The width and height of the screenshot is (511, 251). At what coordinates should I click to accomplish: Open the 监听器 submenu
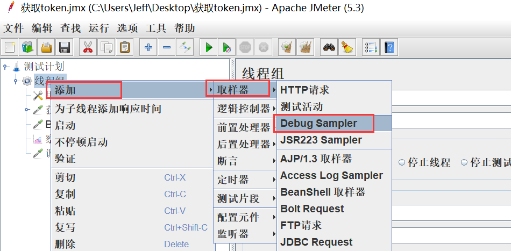pos(245,234)
